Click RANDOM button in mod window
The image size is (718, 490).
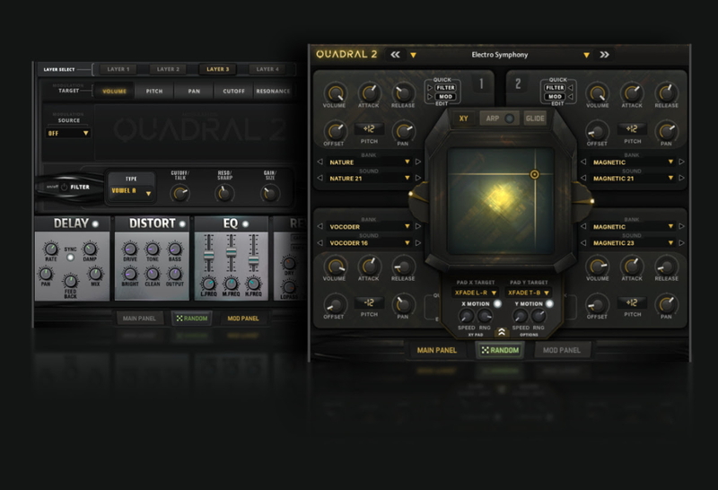(192, 319)
